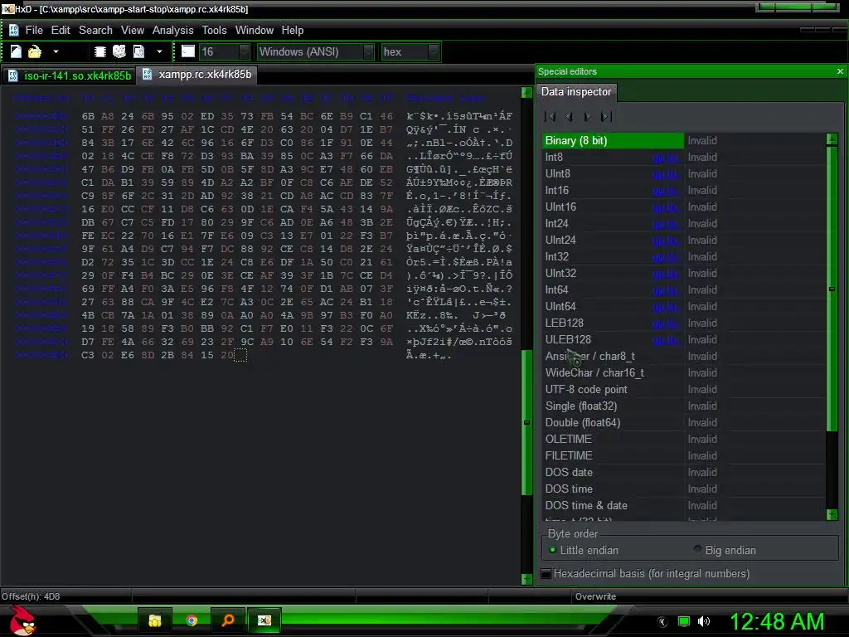Screen dimensions: 849x637
Task: Open the File menu
Action: coord(34,31)
